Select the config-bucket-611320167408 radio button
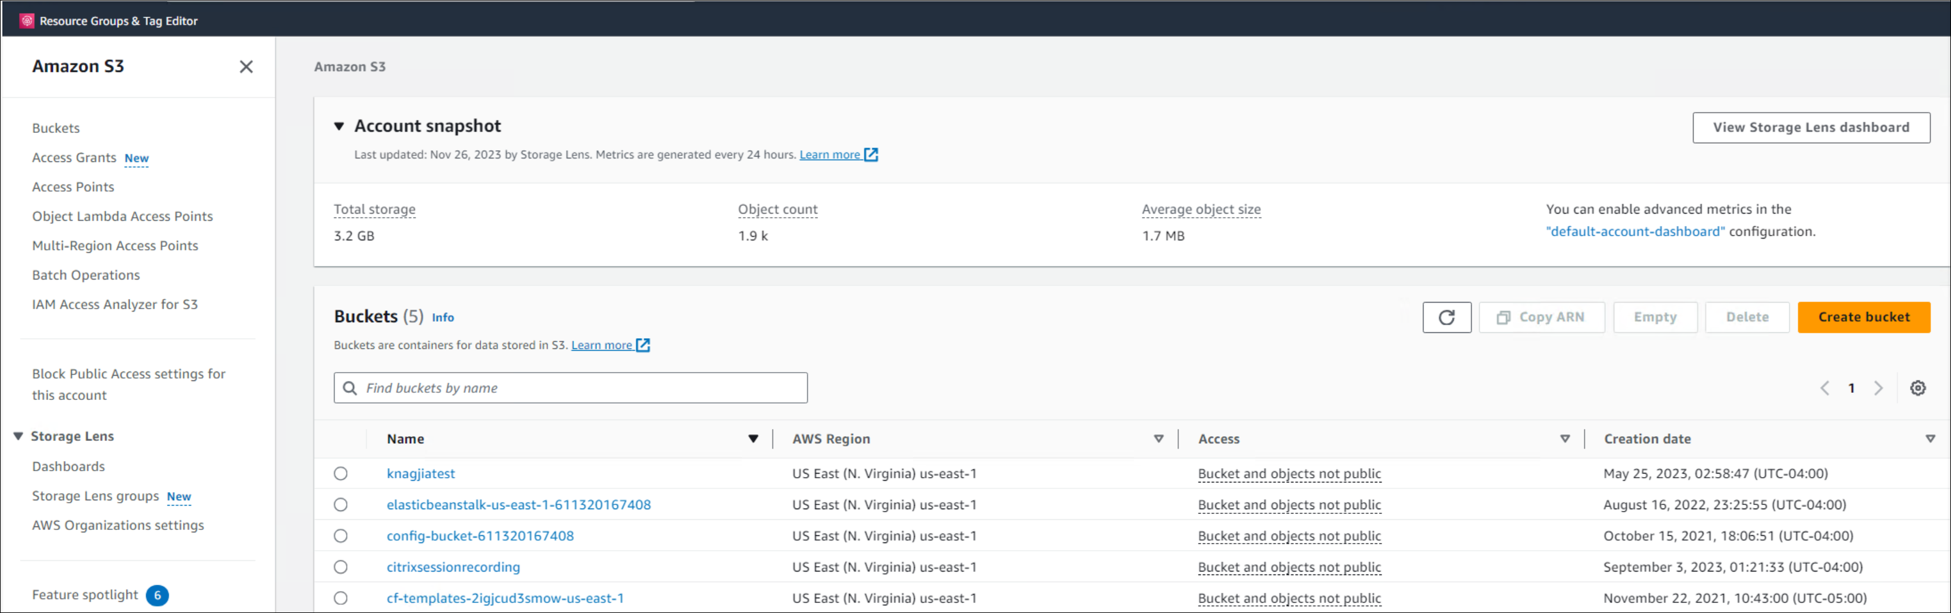 (340, 535)
